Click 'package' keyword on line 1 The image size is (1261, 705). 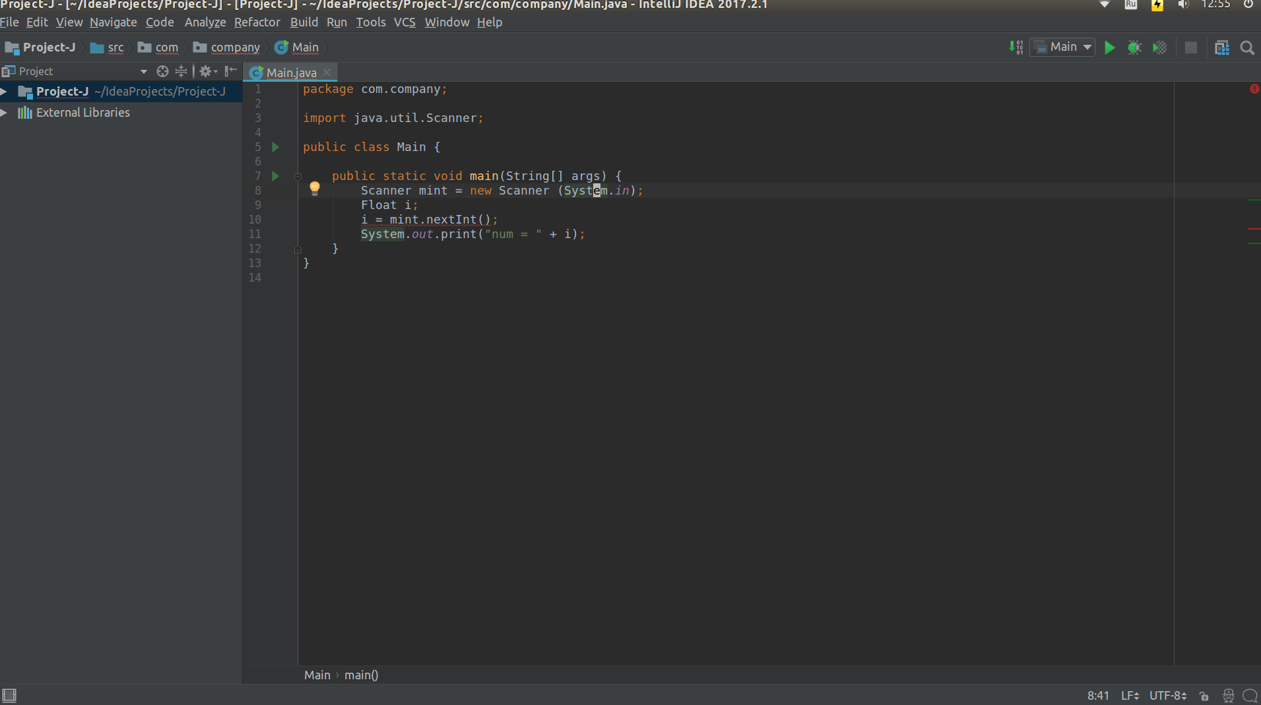[328, 89]
